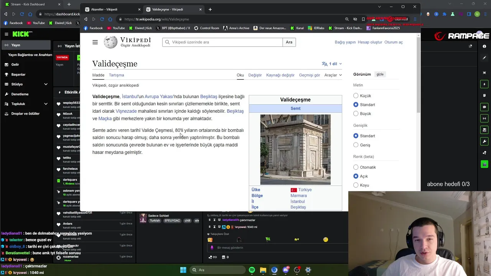
Task: Open the Vişnezade link
Action: 126,111
